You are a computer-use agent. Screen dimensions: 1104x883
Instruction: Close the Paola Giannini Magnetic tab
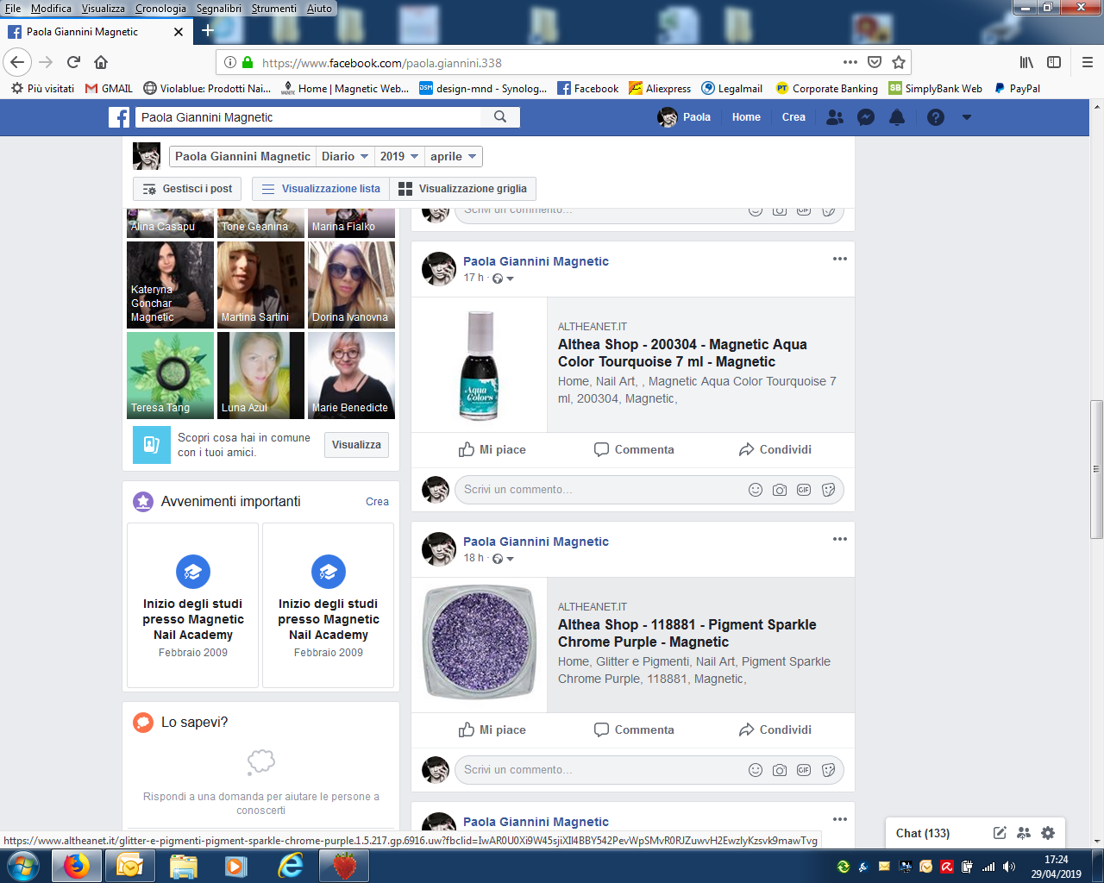pos(179,32)
